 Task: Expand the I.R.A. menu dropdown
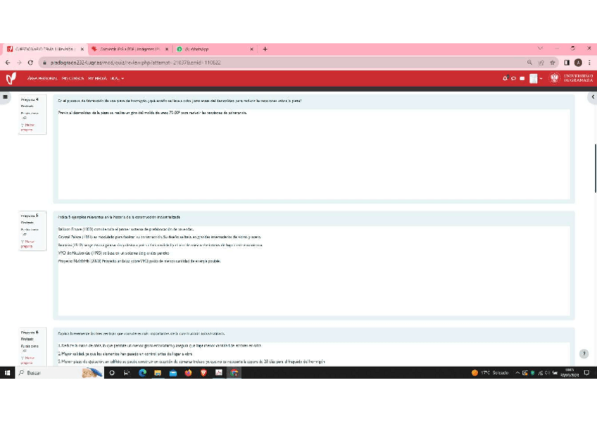tap(118, 78)
